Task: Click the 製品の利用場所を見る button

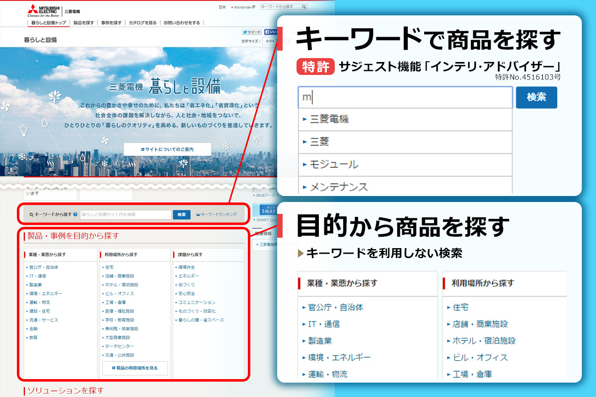Action: point(135,368)
